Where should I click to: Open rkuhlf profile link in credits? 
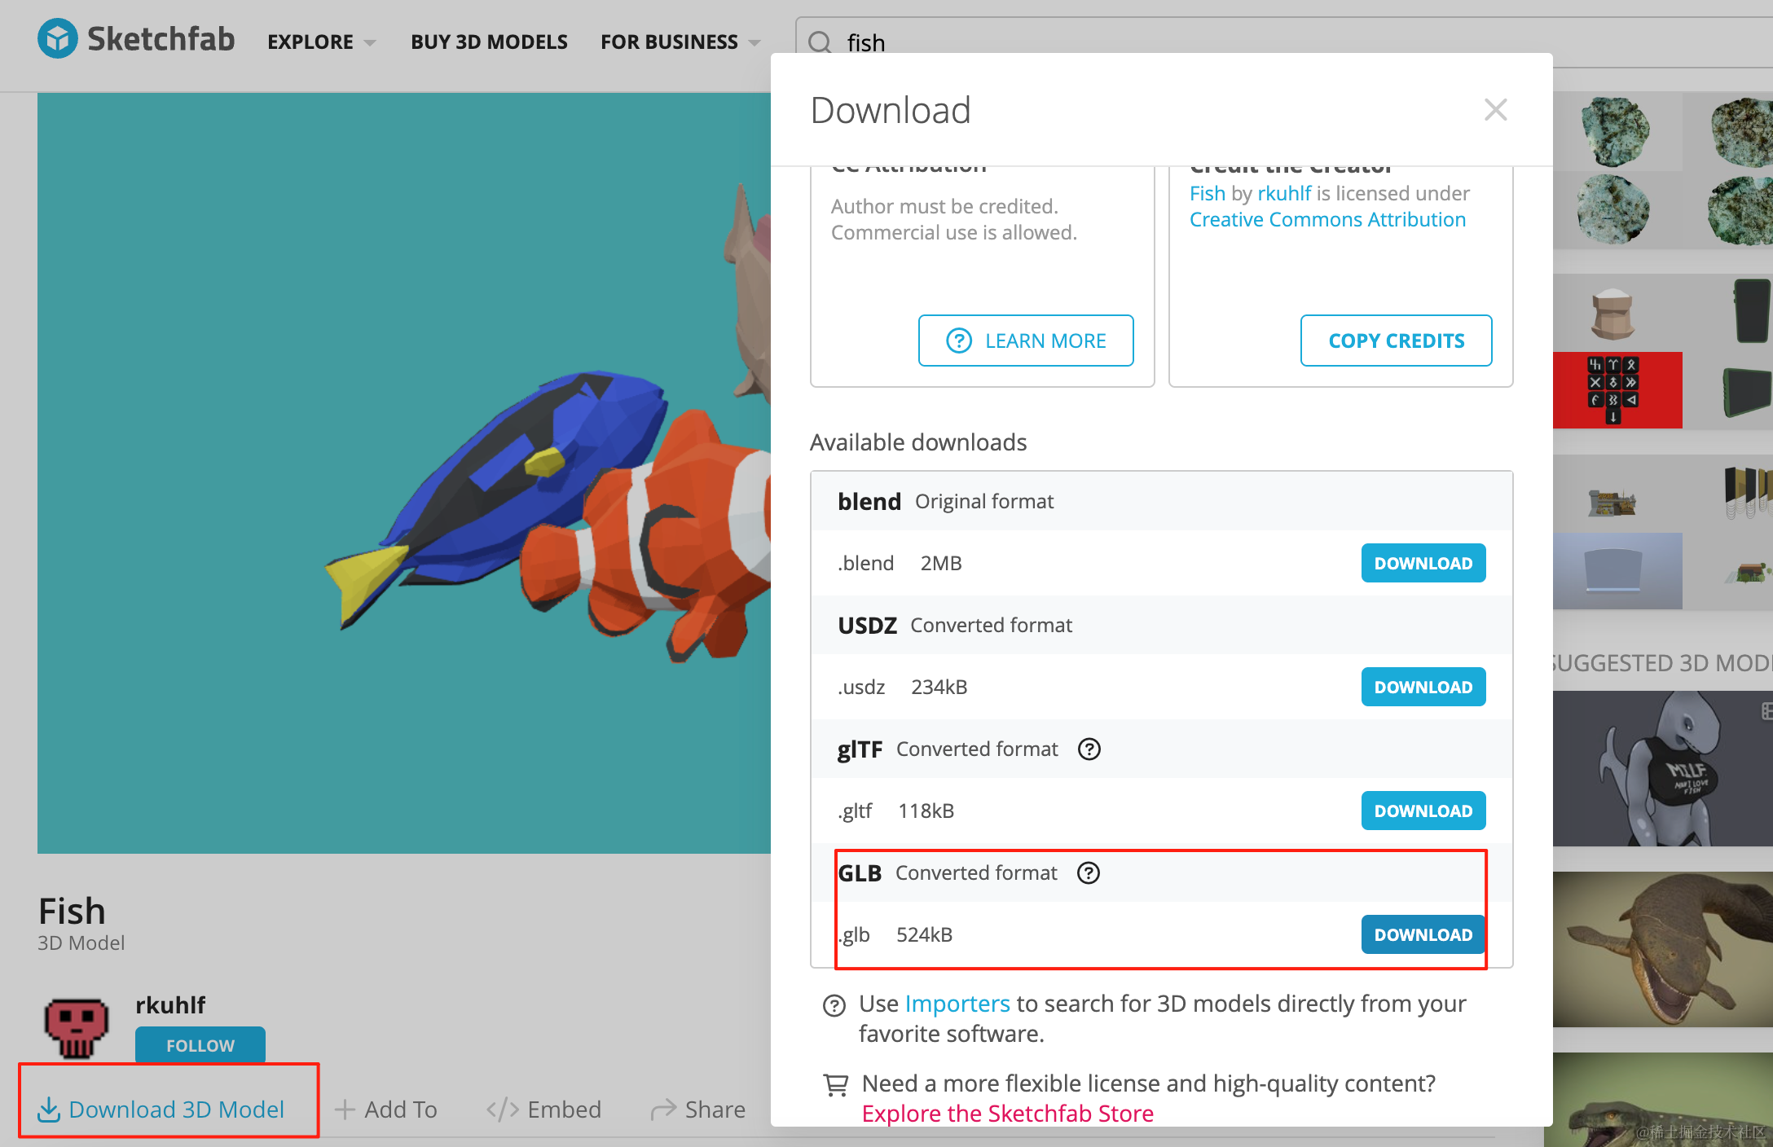[1284, 193]
